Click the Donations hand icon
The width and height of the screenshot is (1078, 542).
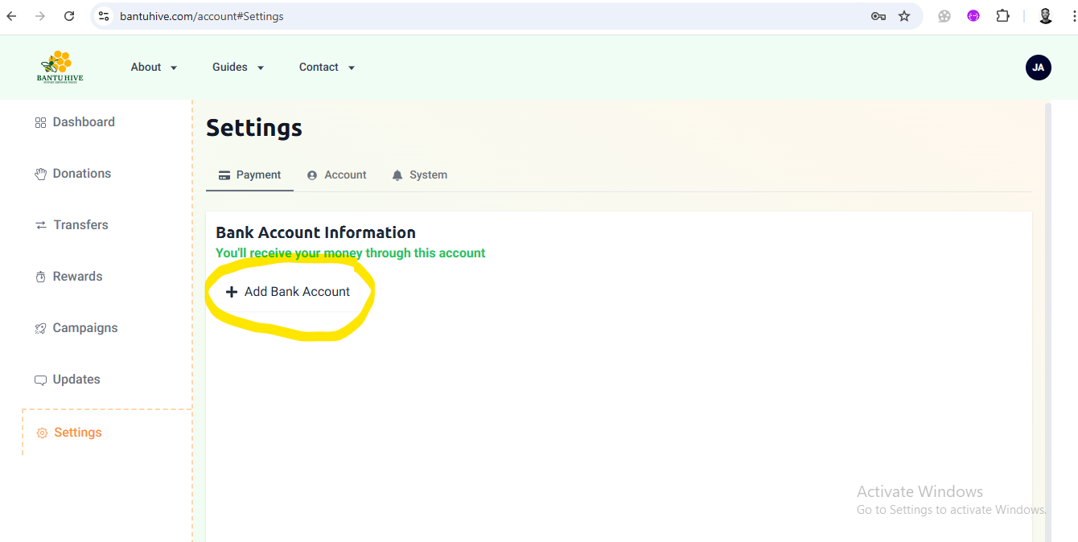(40, 173)
